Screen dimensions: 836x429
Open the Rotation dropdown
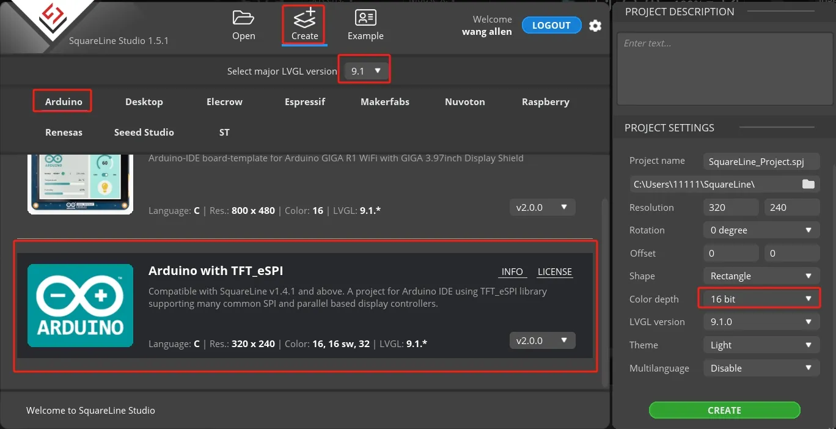pos(760,230)
